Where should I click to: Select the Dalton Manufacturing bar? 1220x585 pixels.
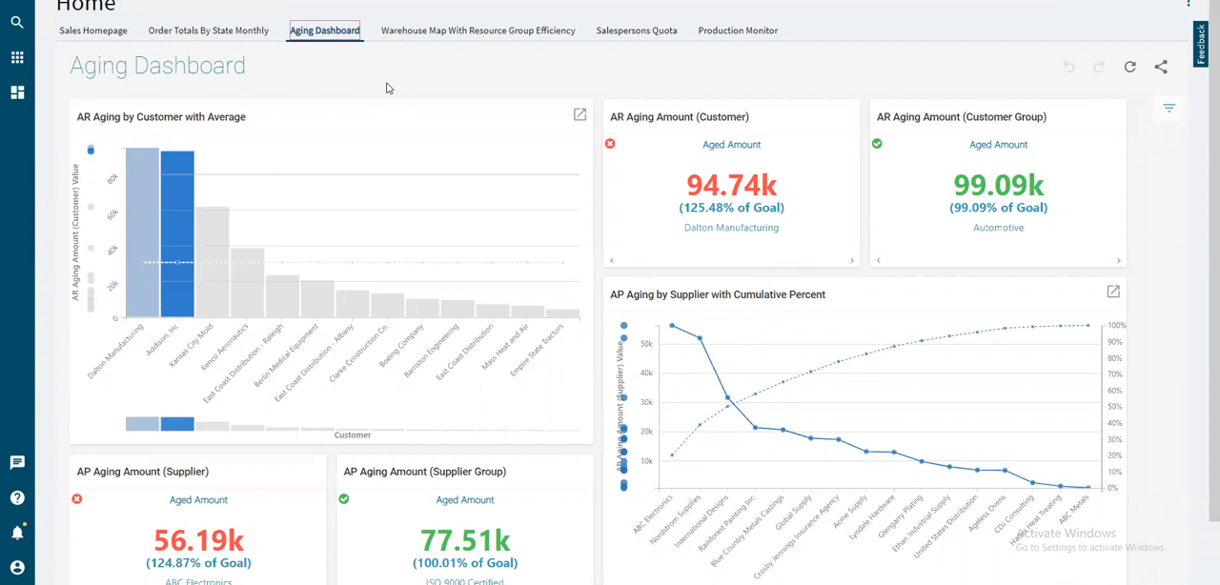tap(142, 232)
